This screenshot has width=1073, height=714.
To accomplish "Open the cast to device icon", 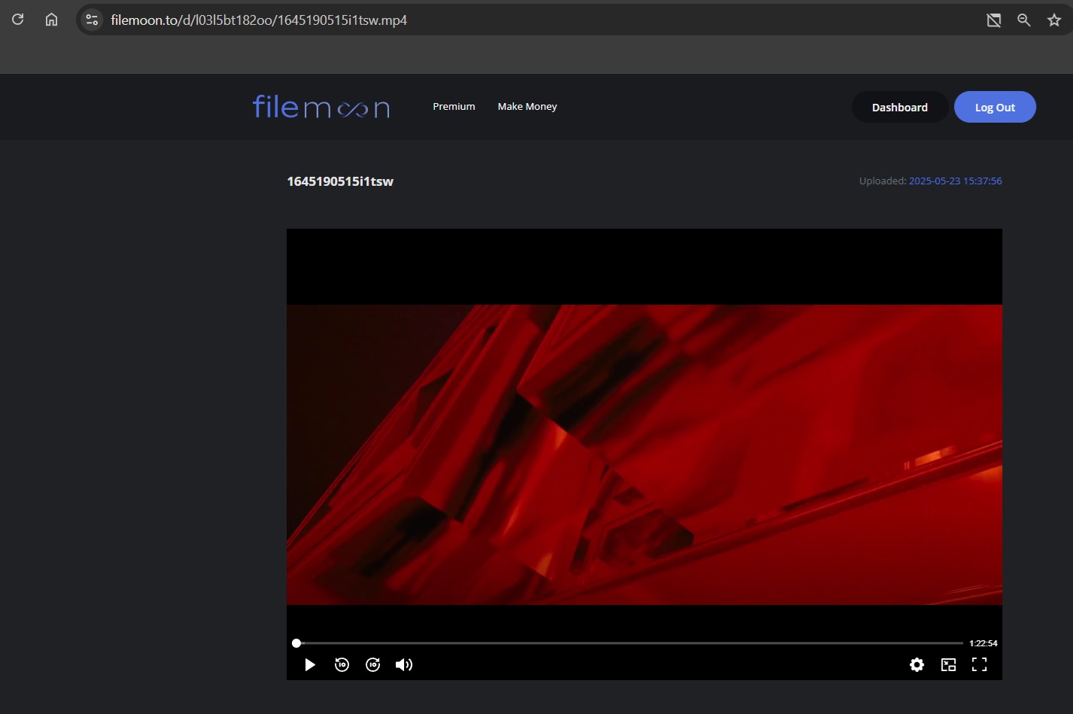I will 993,20.
